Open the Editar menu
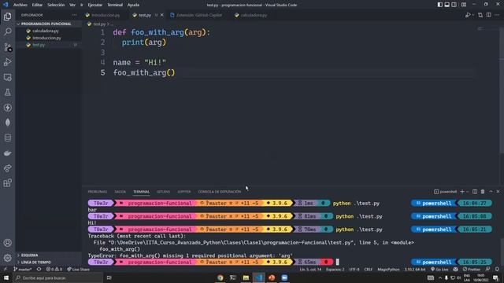This screenshot has height=283, width=504. [x=37, y=5]
